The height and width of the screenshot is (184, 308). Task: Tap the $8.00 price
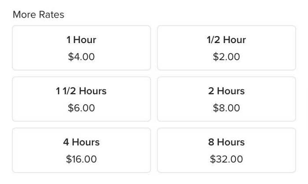coord(226,108)
